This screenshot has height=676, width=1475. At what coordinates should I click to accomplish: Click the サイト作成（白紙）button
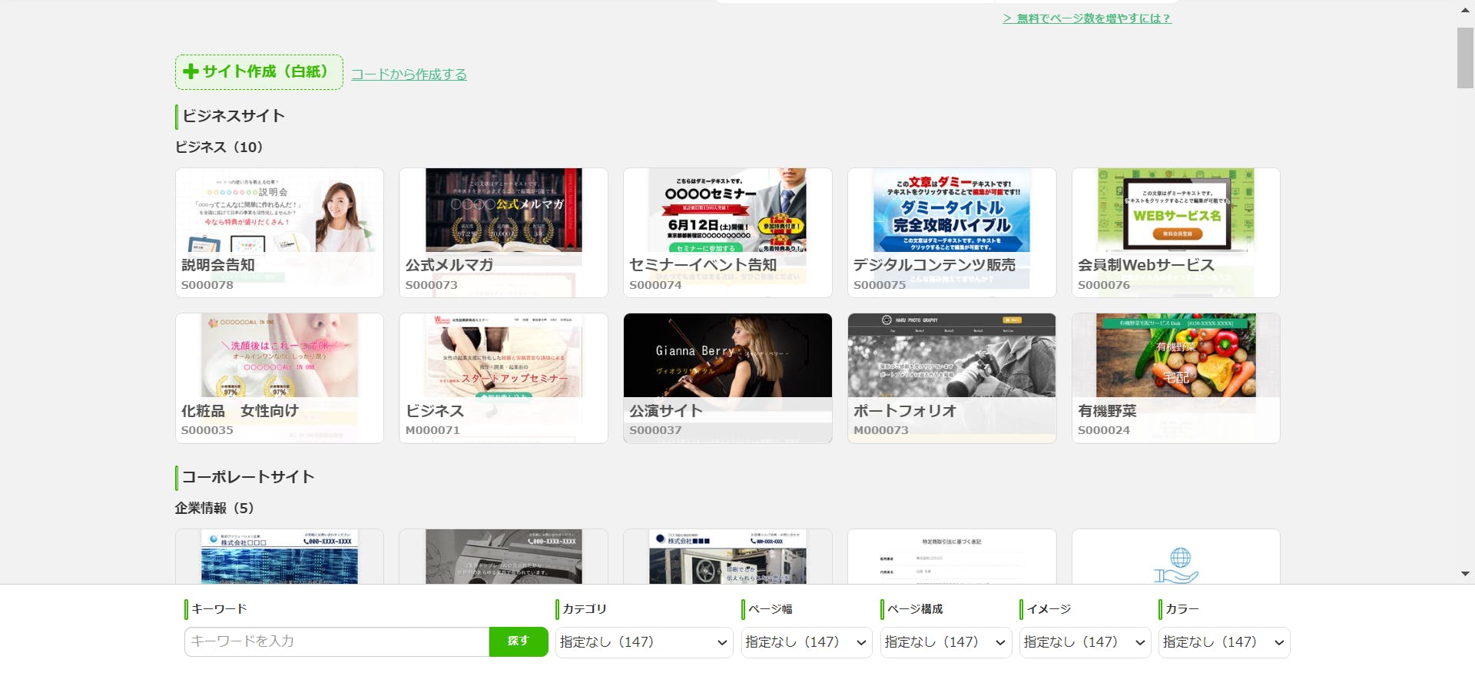pyautogui.click(x=259, y=72)
